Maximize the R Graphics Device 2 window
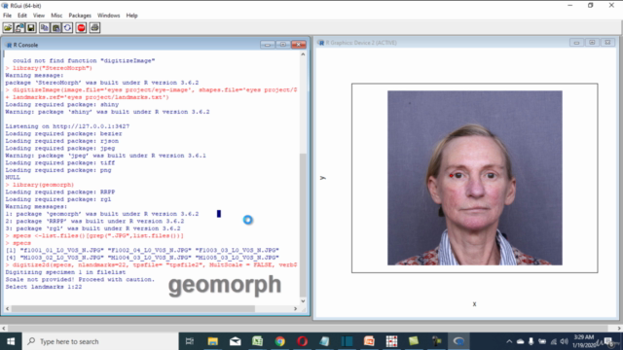The width and height of the screenshot is (623, 350). point(592,43)
